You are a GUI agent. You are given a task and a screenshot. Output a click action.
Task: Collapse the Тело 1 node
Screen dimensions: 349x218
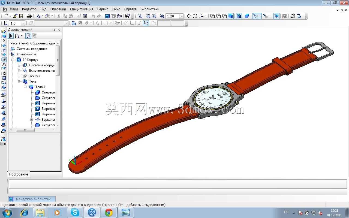coord(25,87)
